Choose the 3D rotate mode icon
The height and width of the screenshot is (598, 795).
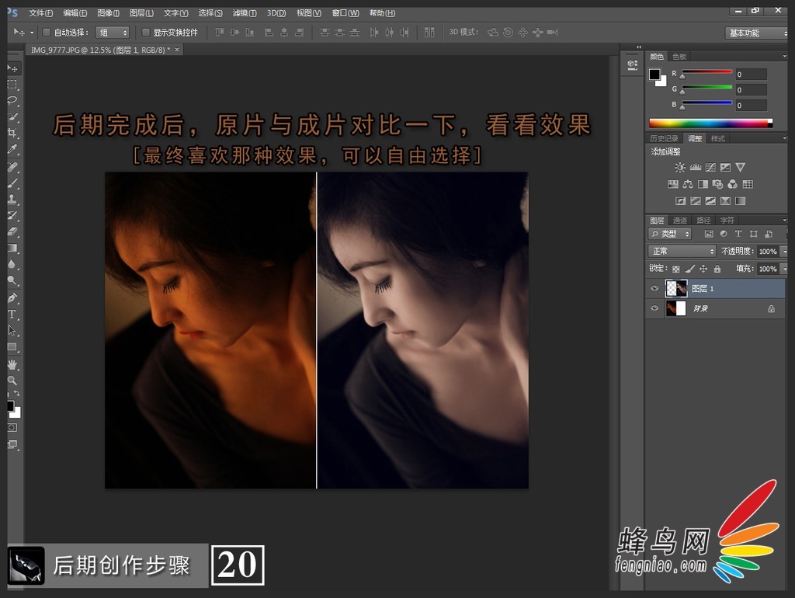tap(493, 33)
